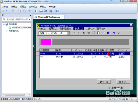Open the power options dropdown arrow
The height and width of the screenshot is (102, 138).
6,11
